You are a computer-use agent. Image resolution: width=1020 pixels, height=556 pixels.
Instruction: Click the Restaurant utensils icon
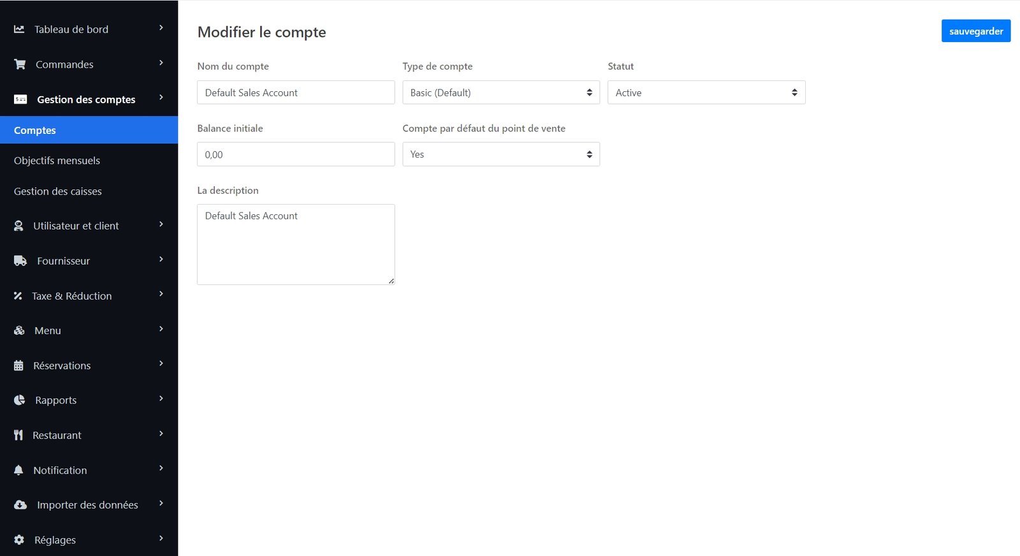click(x=18, y=435)
